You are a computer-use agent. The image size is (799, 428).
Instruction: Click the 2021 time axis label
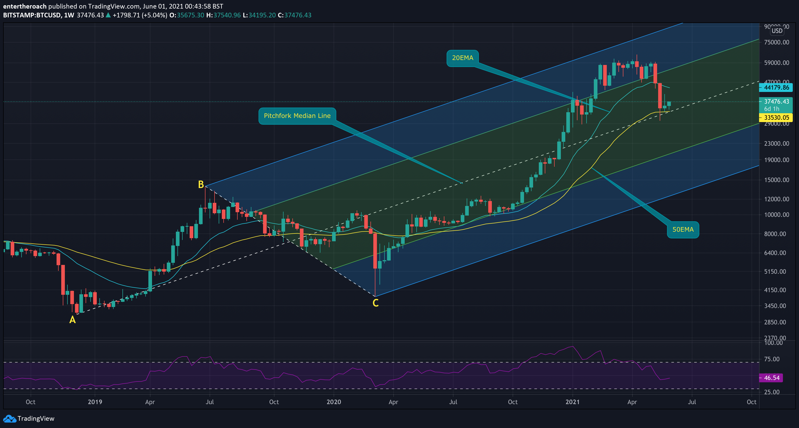coord(572,402)
